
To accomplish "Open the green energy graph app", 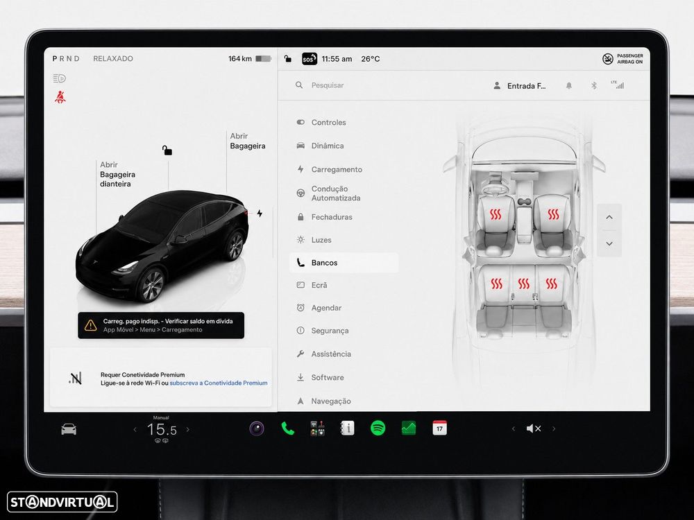I will 409,428.
